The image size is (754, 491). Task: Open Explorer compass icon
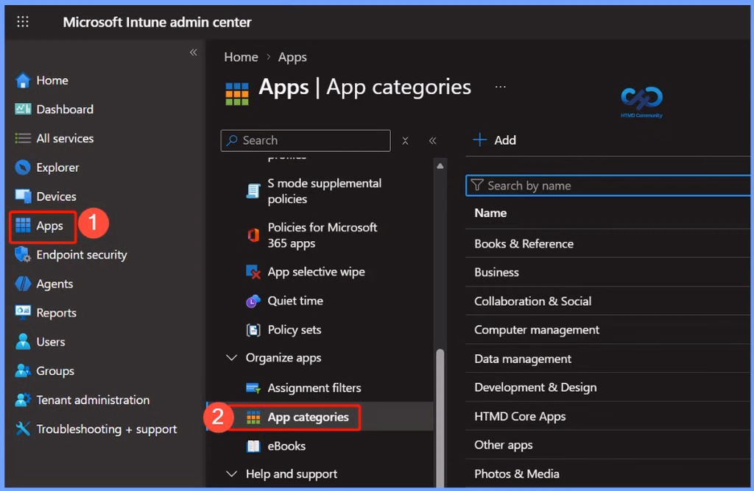coord(23,167)
